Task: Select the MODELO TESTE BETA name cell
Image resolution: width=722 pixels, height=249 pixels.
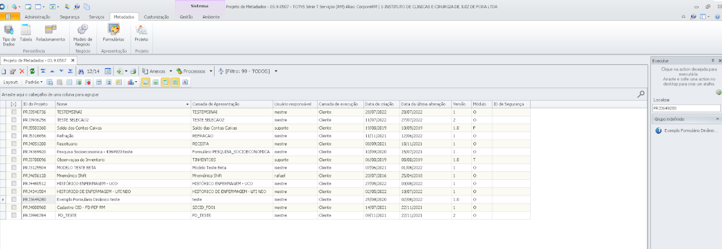Action: pos(123,168)
